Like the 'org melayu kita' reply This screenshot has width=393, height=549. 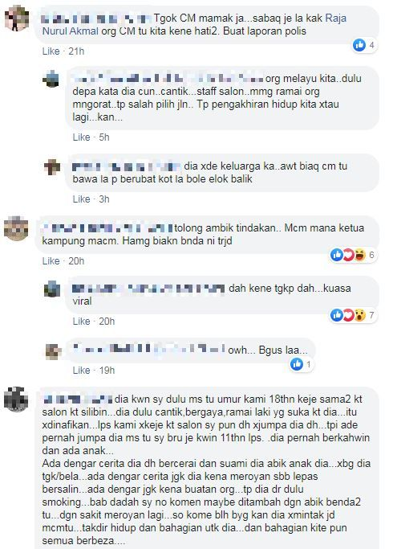(81, 137)
